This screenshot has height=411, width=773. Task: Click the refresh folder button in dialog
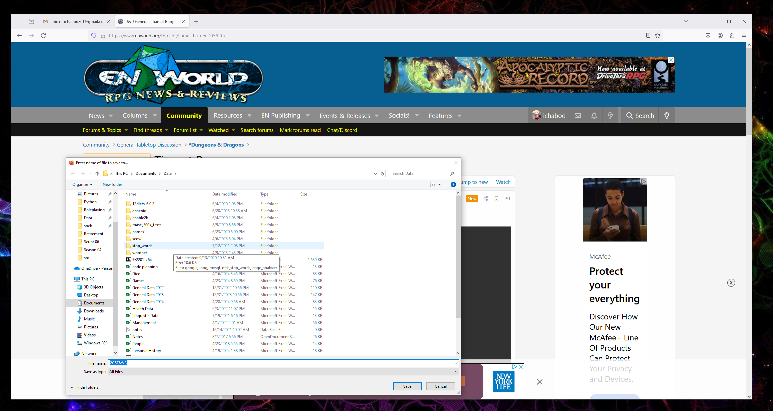click(382, 174)
